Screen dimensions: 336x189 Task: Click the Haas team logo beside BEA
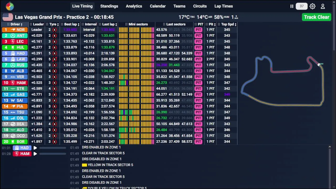point(13,124)
